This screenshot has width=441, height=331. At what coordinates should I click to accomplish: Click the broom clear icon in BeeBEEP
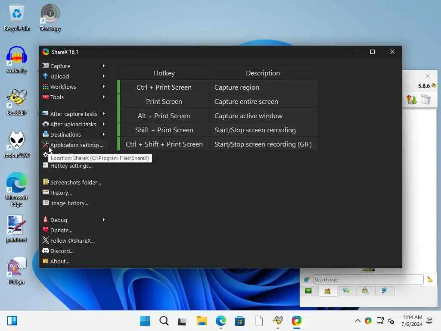pyautogui.click(x=430, y=279)
